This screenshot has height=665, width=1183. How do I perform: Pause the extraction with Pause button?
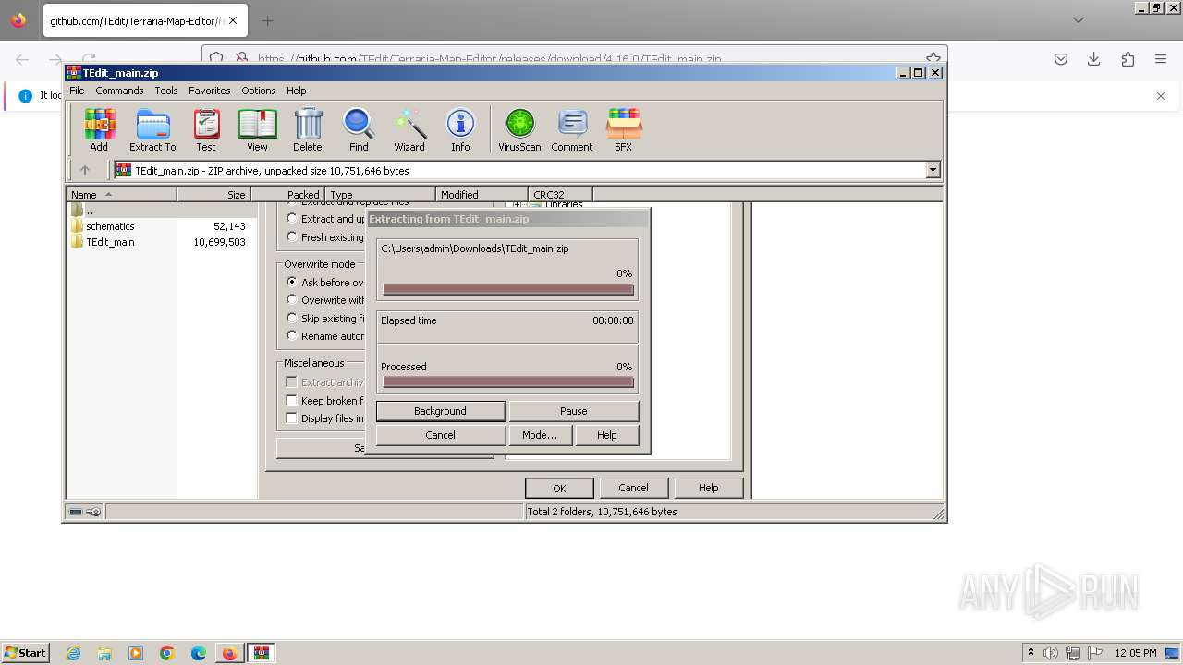574,411
